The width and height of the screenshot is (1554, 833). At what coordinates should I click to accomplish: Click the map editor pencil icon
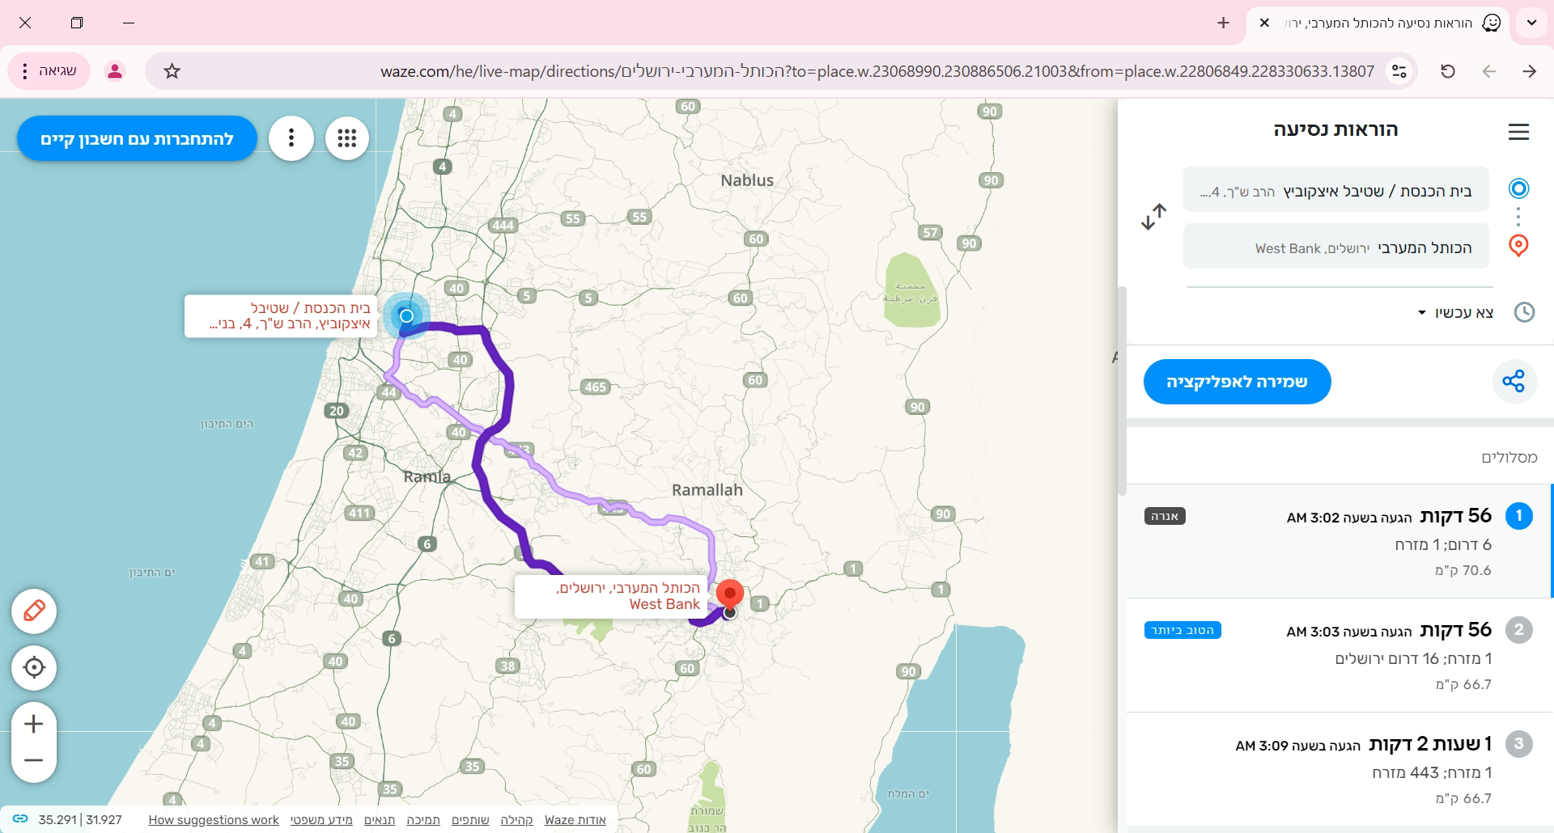click(34, 611)
